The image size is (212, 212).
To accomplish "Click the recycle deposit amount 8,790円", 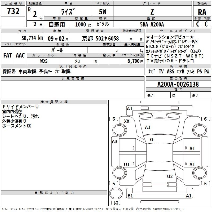I will [x=131, y=61].
